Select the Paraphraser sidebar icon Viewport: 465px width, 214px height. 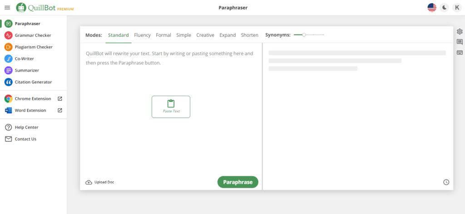pyautogui.click(x=8, y=24)
